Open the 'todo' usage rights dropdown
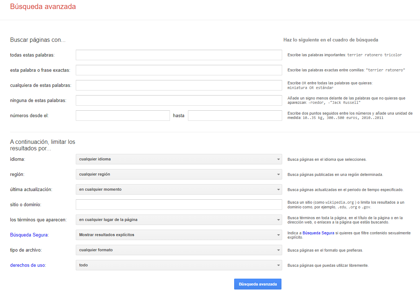Viewport: 420px width, 292px height. (x=179, y=265)
